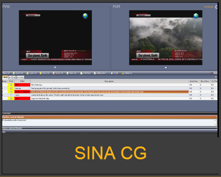Click the PVW preview monitor image
The image size is (221, 177).
point(55,38)
